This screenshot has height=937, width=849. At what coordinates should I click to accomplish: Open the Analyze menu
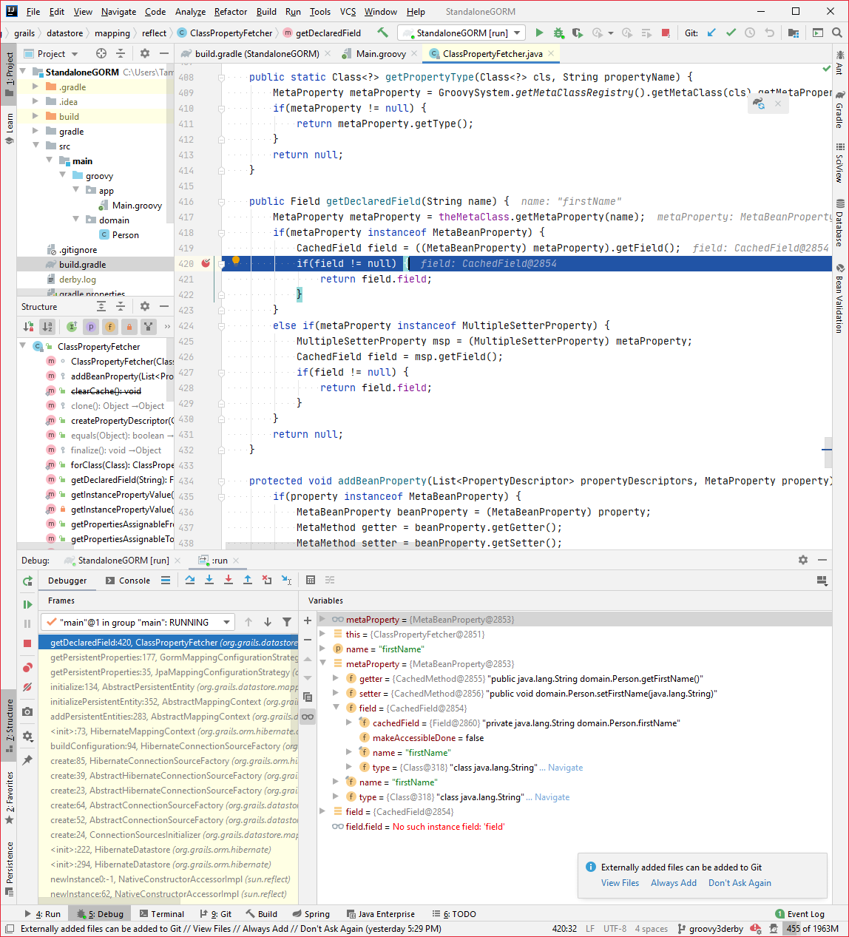coord(190,11)
